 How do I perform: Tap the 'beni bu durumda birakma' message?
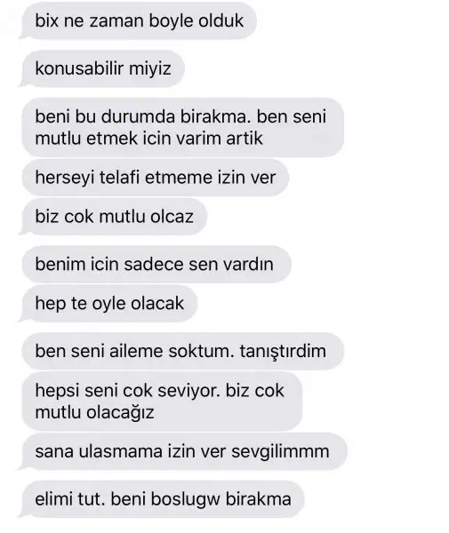(x=182, y=127)
